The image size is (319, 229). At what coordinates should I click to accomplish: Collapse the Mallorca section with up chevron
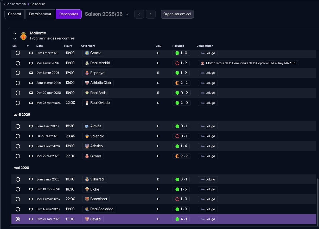click(x=15, y=33)
